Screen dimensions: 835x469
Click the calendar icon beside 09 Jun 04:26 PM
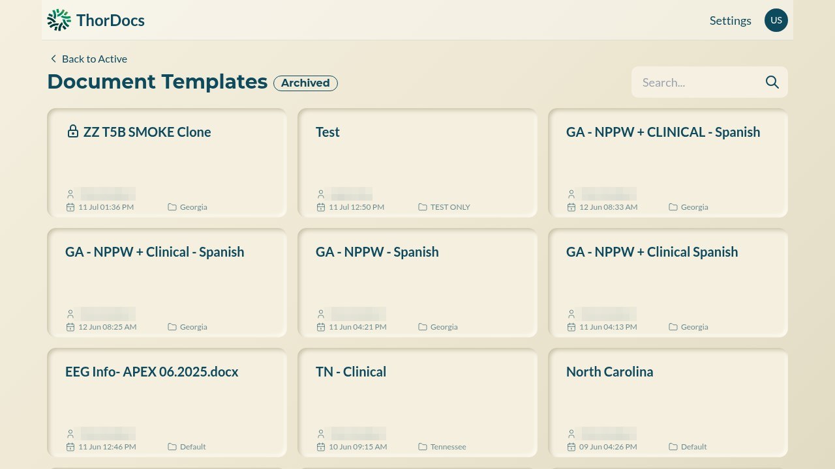tap(571, 447)
